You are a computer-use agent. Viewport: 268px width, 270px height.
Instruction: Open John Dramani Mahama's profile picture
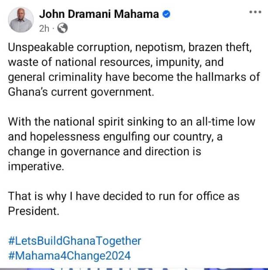coord(21,21)
